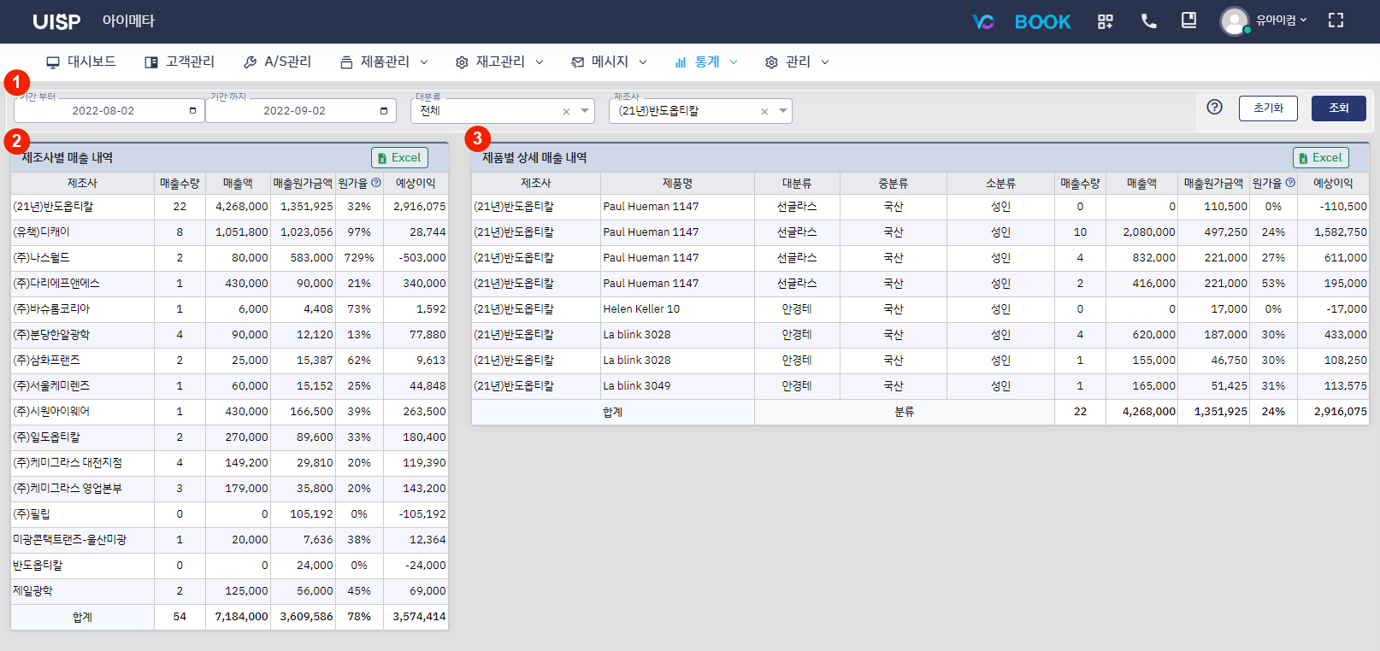Select the (주)분당한일광학 row
1380x651 pixels.
pyautogui.click(x=229, y=335)
